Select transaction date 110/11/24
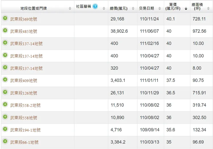 [149, 19]
